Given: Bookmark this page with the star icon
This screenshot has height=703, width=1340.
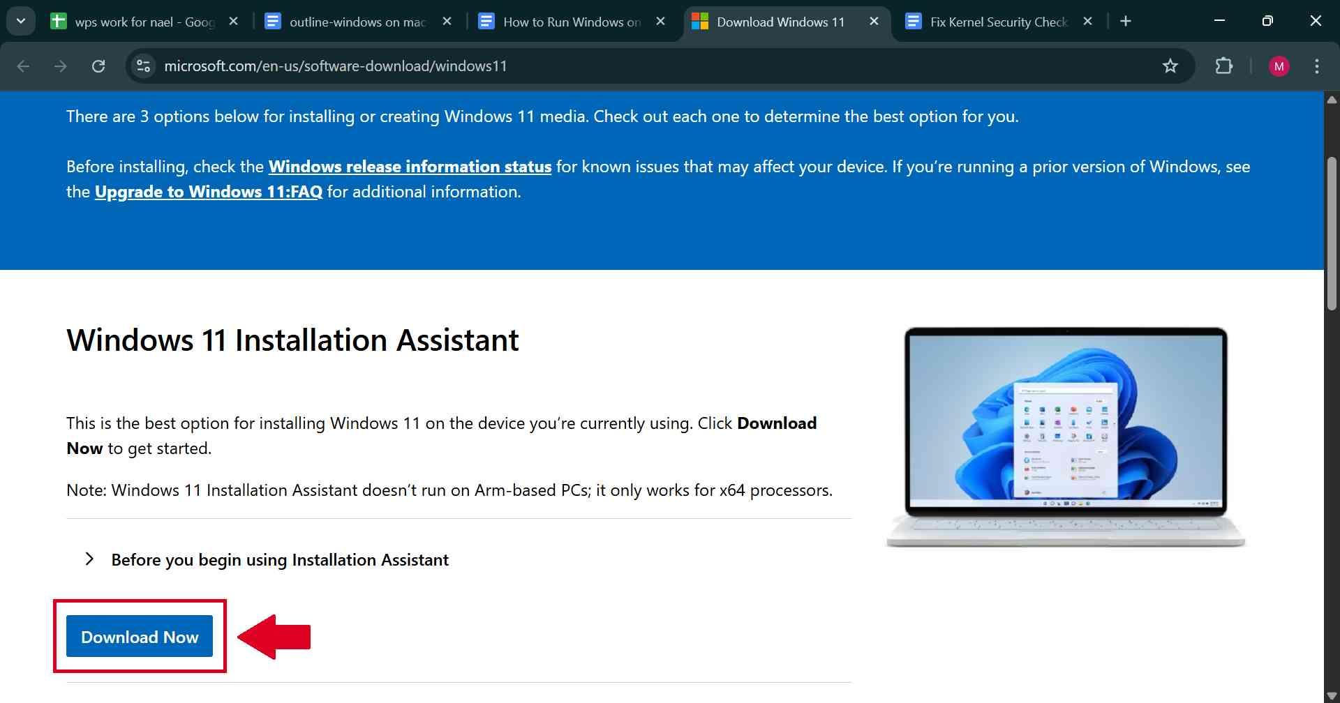Looking at the screenshot, I should (1170, 66).
